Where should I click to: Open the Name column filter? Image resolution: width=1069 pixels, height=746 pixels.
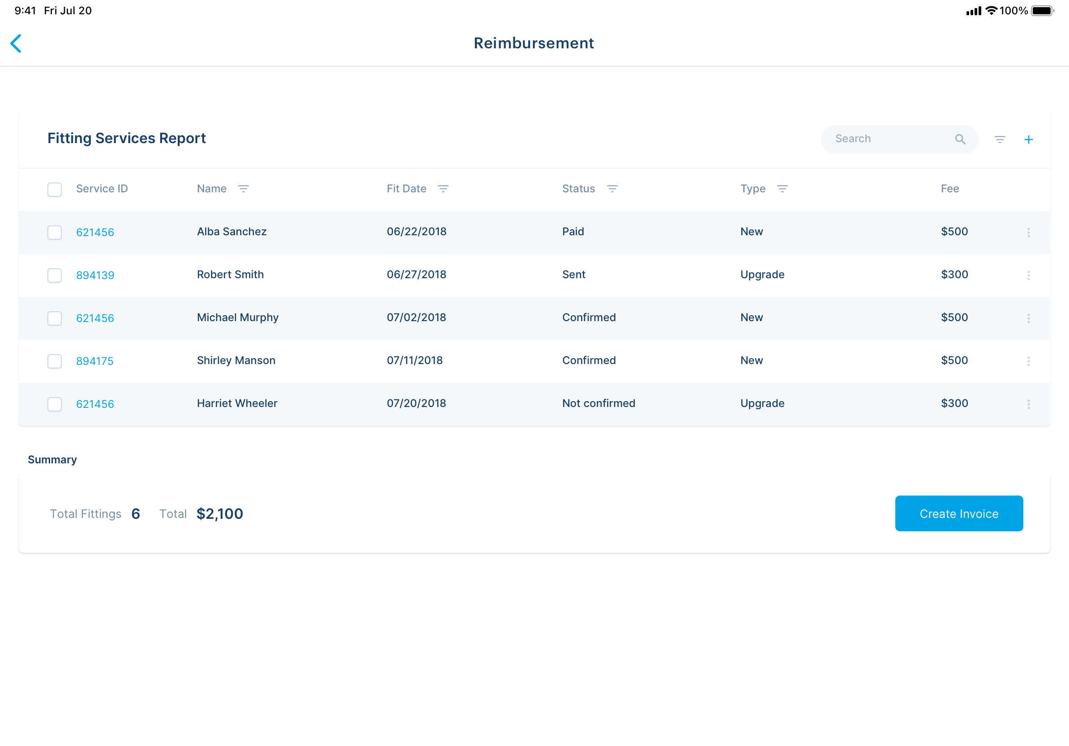click(x=244, y=189)
